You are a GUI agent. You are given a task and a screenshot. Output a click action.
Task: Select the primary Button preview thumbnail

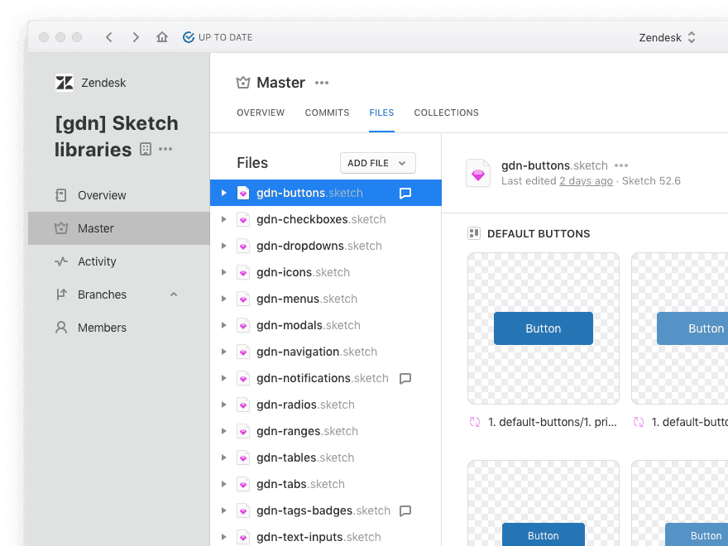pos(543,328)
